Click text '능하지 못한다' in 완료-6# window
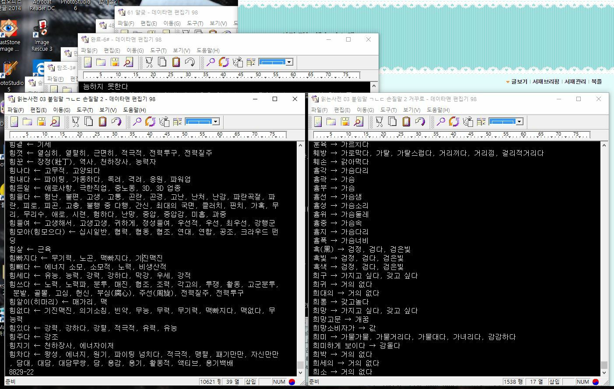 click(105, 86)
